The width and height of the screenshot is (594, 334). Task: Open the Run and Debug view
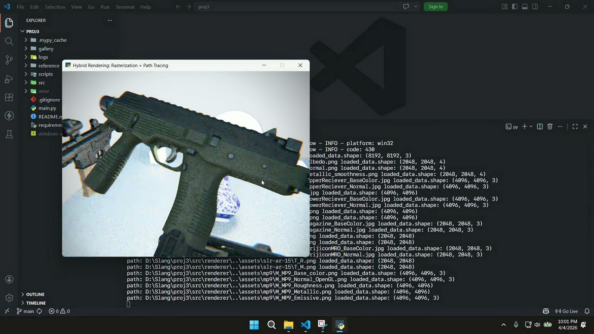[x=9, y=79]
